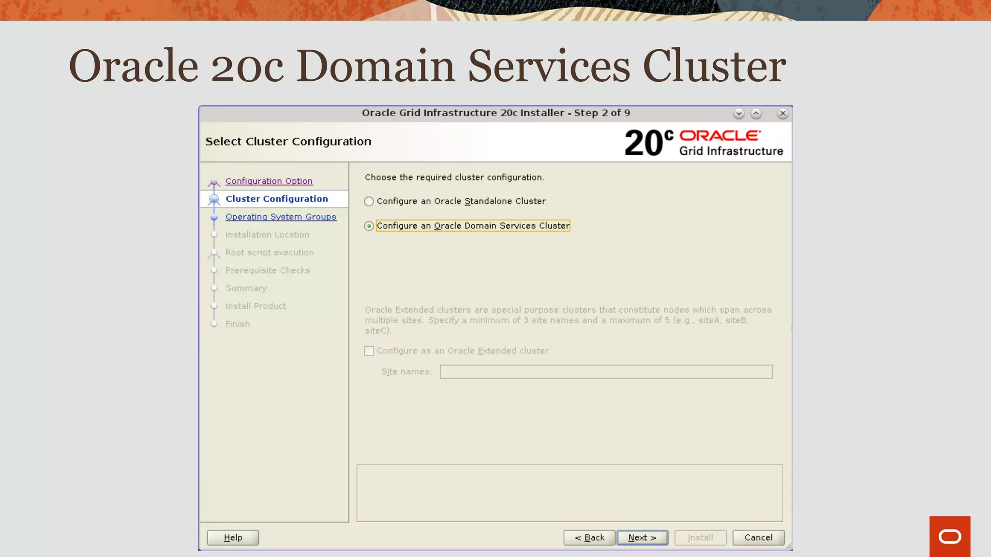991x557 pixels.
Task: Click the installer title bar text
Action: (496, 113)
